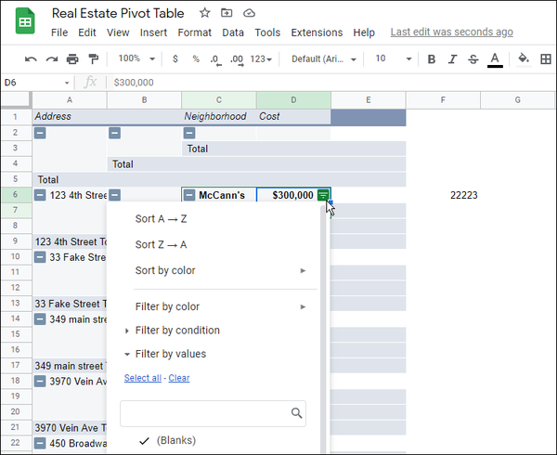The height and width of the screenshot is (455, 557).
Task: Print the spreadsheet using printer icon
Action: point(72,58)
